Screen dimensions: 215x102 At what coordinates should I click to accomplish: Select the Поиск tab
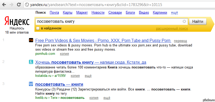point(41,13)
